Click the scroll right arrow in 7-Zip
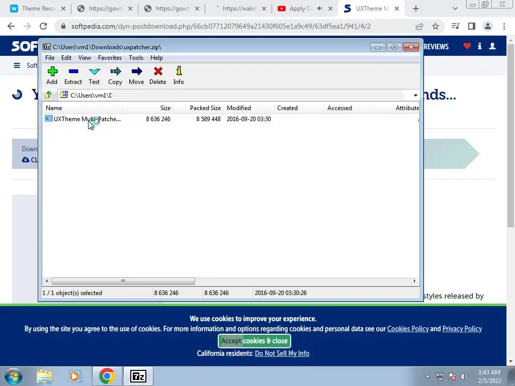 click(x=414, y=281)
